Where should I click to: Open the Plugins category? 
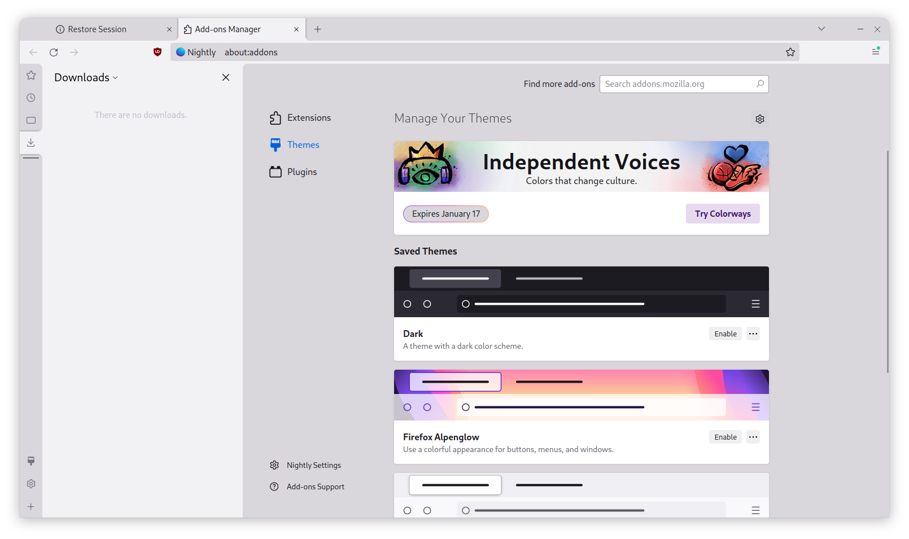(x=294, y=172)
